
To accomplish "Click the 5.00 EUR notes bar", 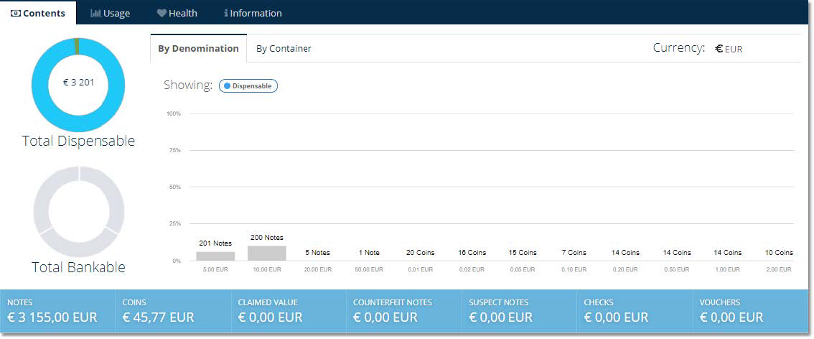I will point(215,256).
